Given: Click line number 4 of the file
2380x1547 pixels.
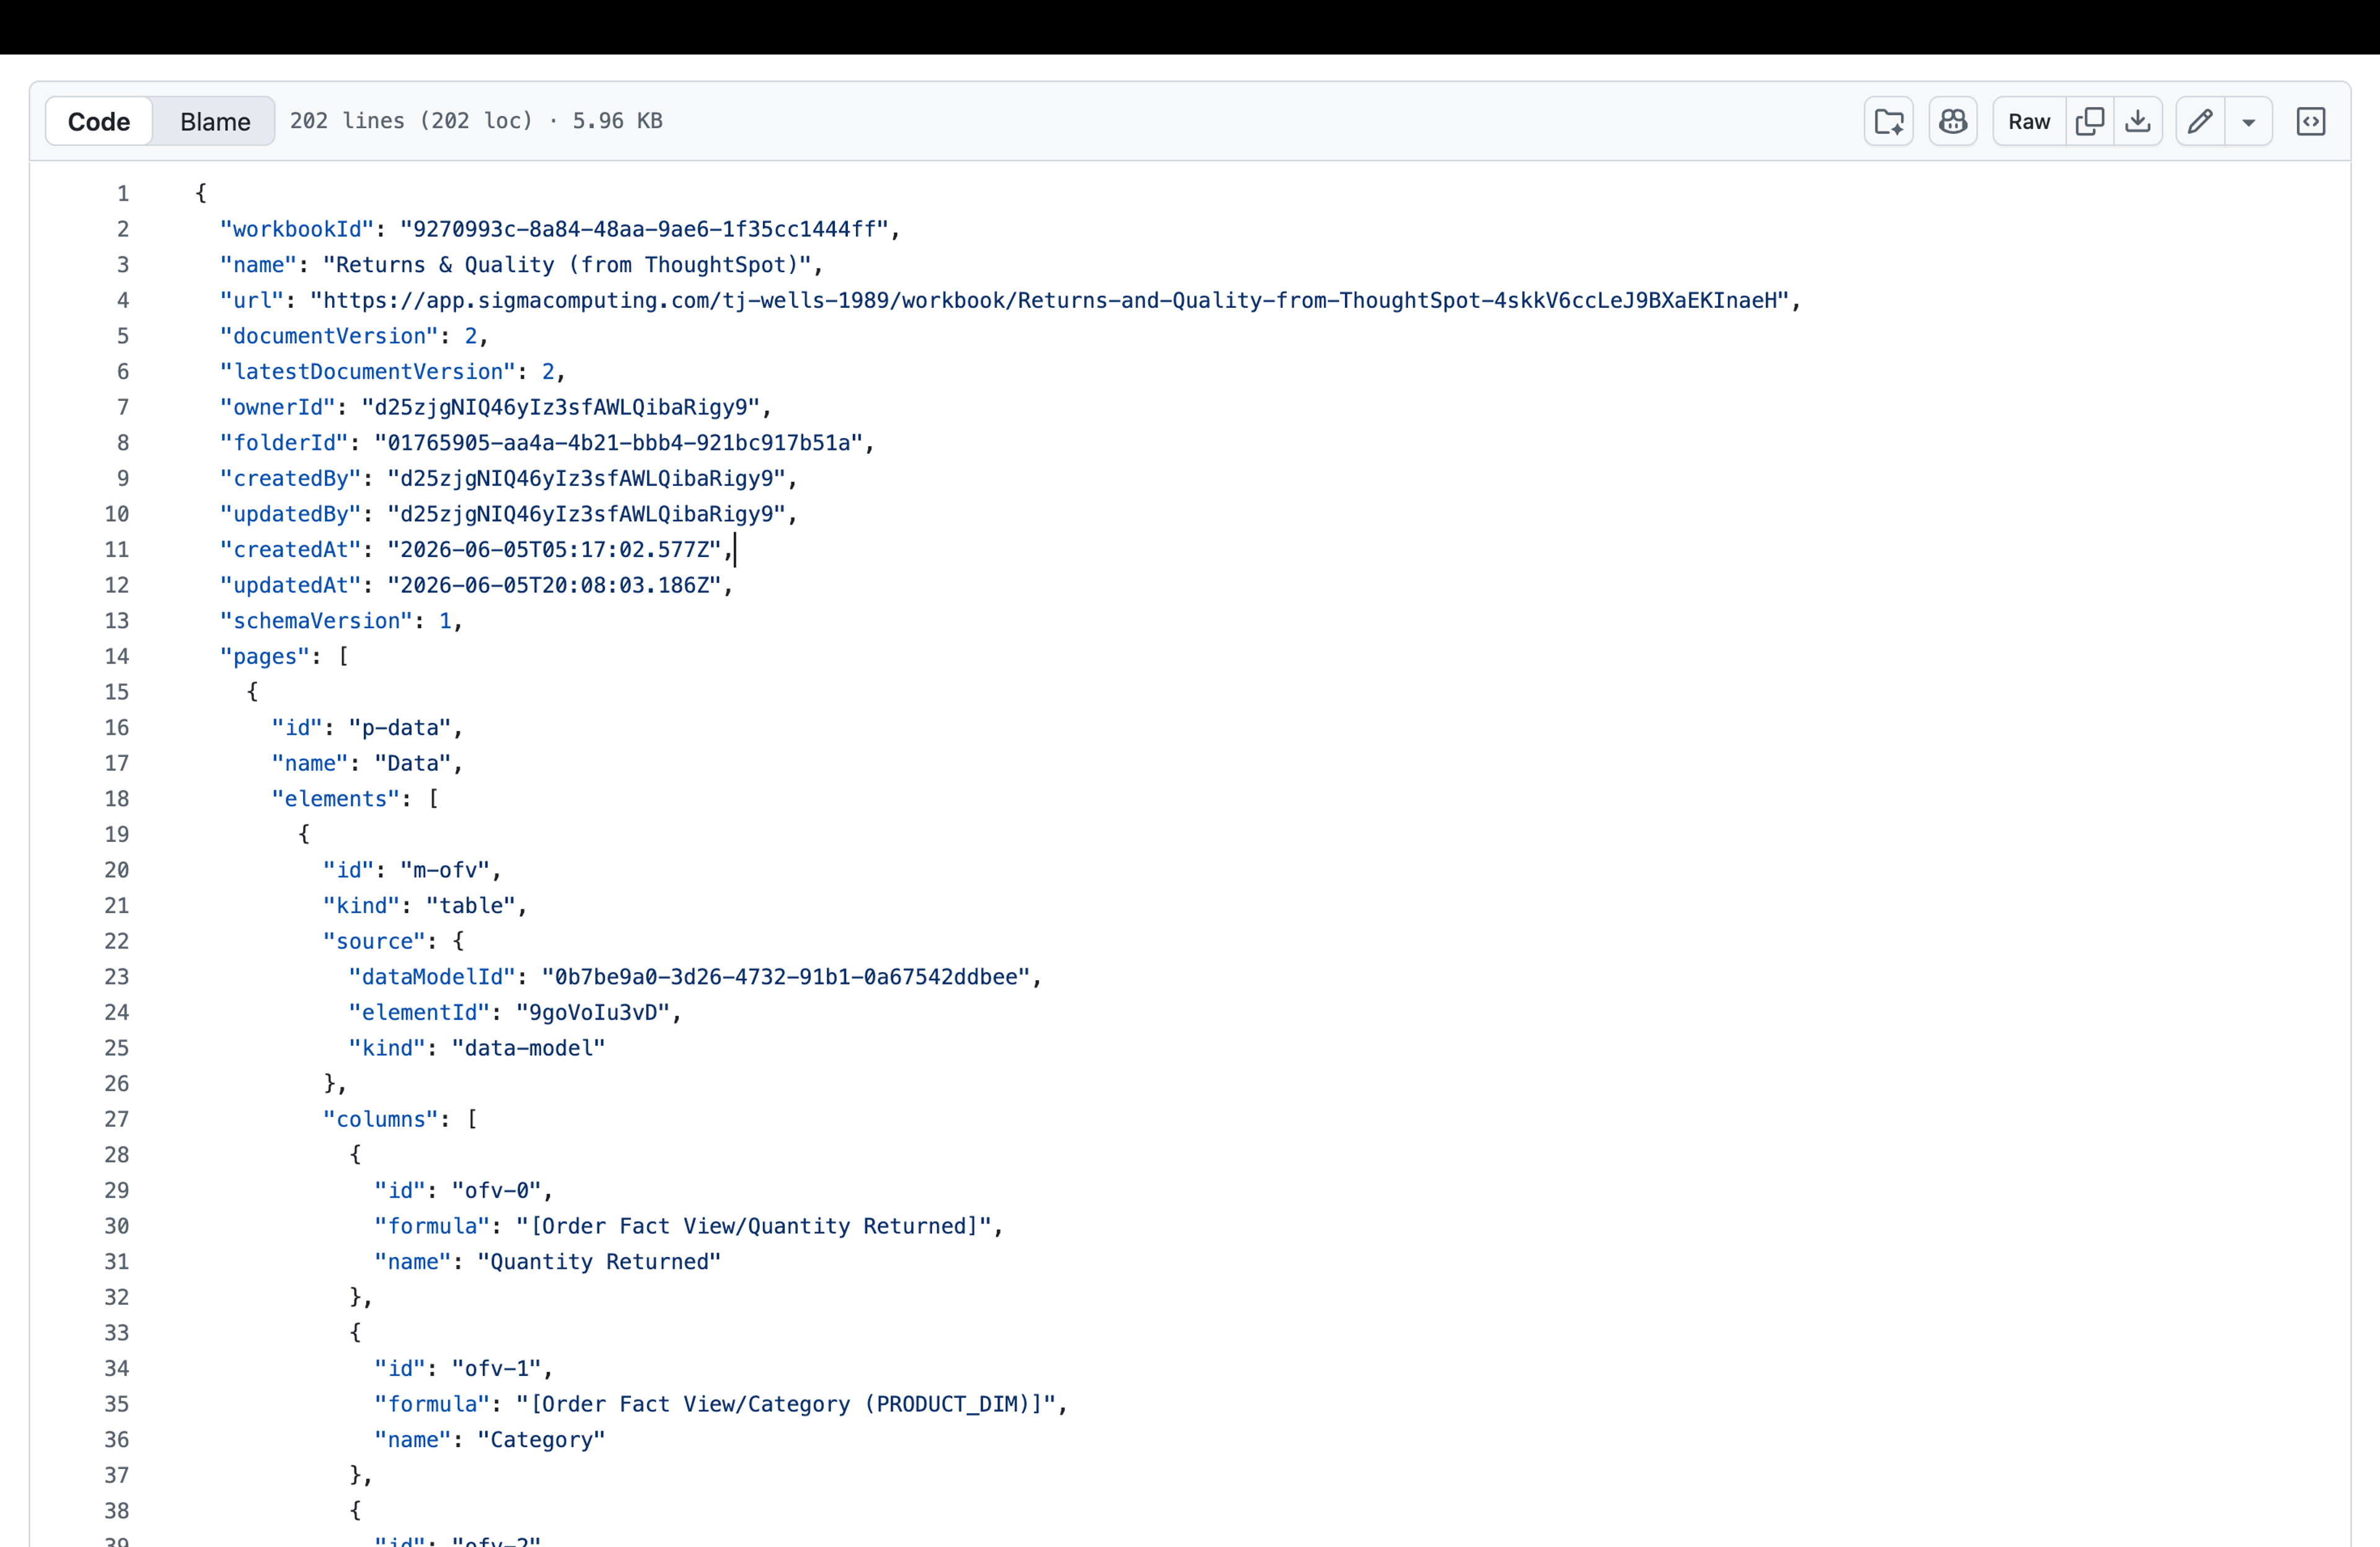Looking at the screenshot, I should [x=122, y=300].
